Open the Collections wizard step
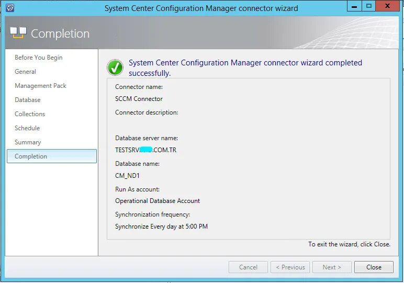Image resolution: width=404 pixels, height=283 pixels. tap(30, 114)
